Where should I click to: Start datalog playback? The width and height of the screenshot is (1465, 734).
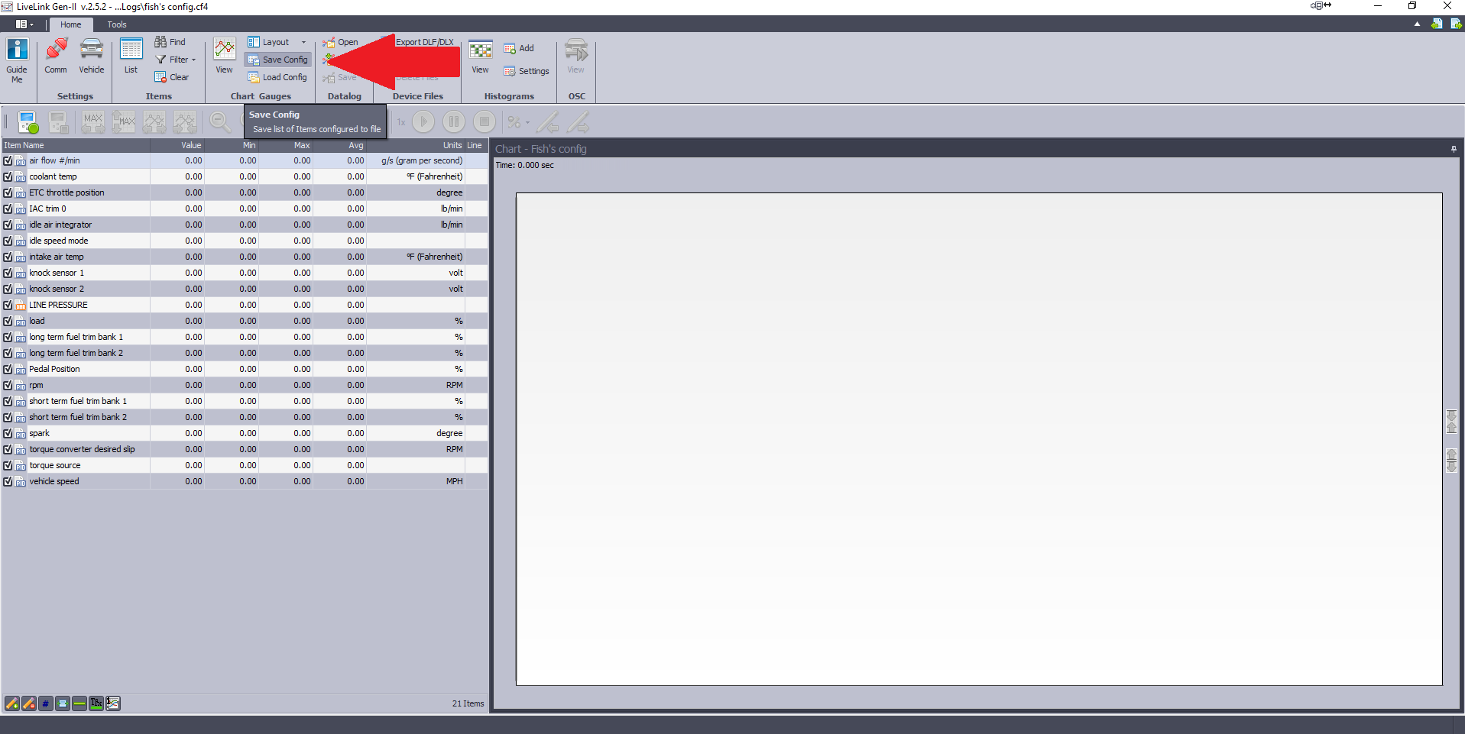coord(423,122)
